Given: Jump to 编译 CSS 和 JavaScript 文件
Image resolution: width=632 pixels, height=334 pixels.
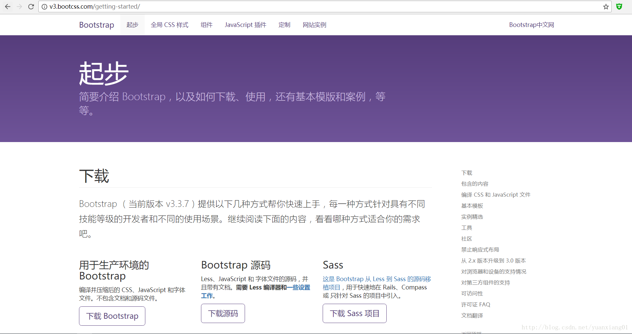Looking at the screenshot, I should [x=496, y=195].
